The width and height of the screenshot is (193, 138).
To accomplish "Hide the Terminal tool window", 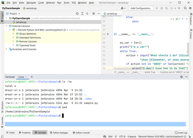I will click(187, 77).
